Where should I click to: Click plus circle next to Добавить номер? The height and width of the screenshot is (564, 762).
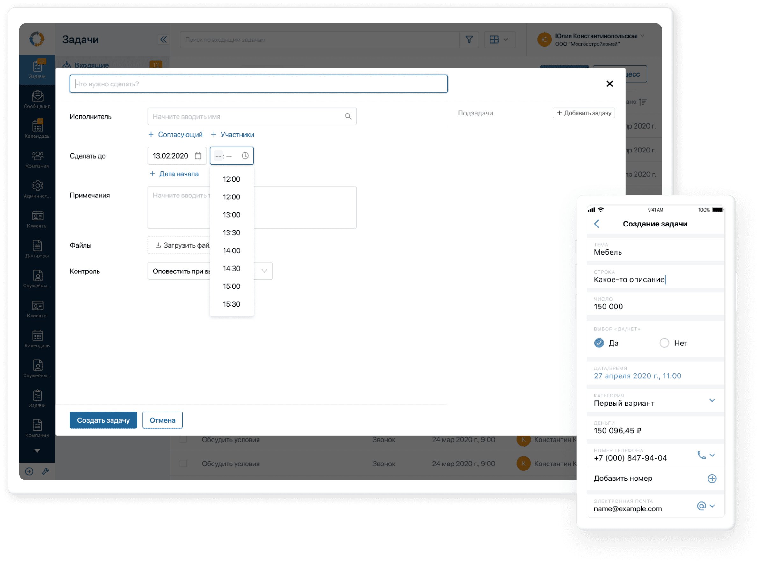coord(712,479)
